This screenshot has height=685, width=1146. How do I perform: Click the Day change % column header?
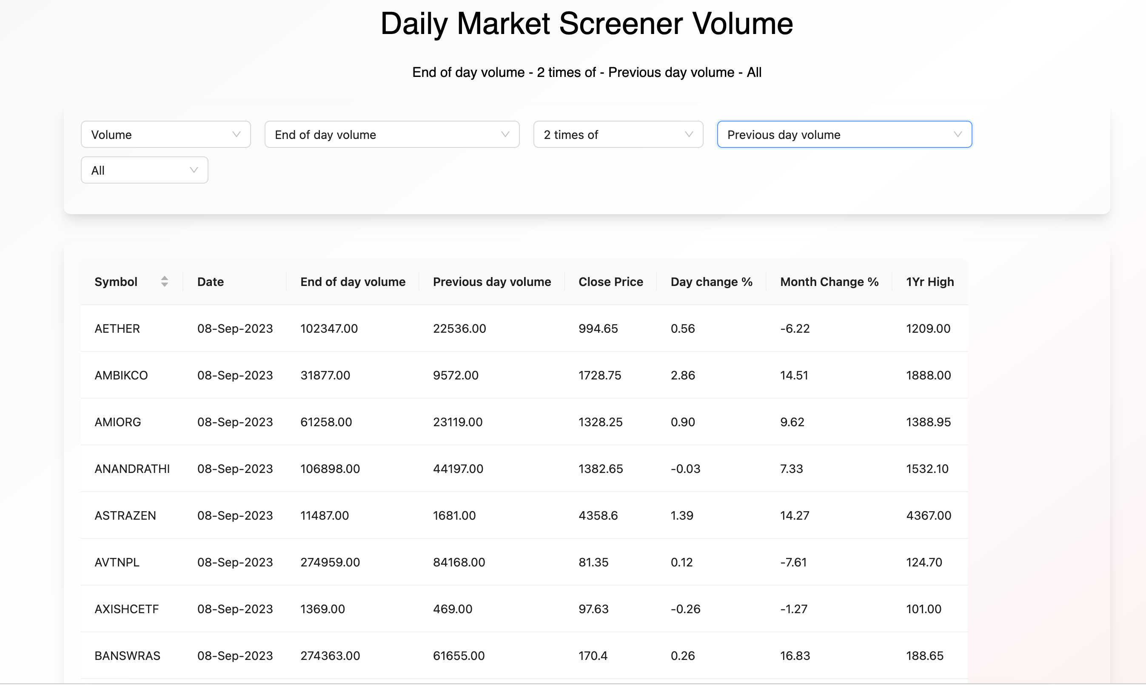coord(711,282)
